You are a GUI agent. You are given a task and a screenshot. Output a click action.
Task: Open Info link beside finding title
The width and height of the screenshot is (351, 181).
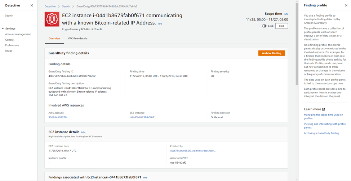click(160, 23)
